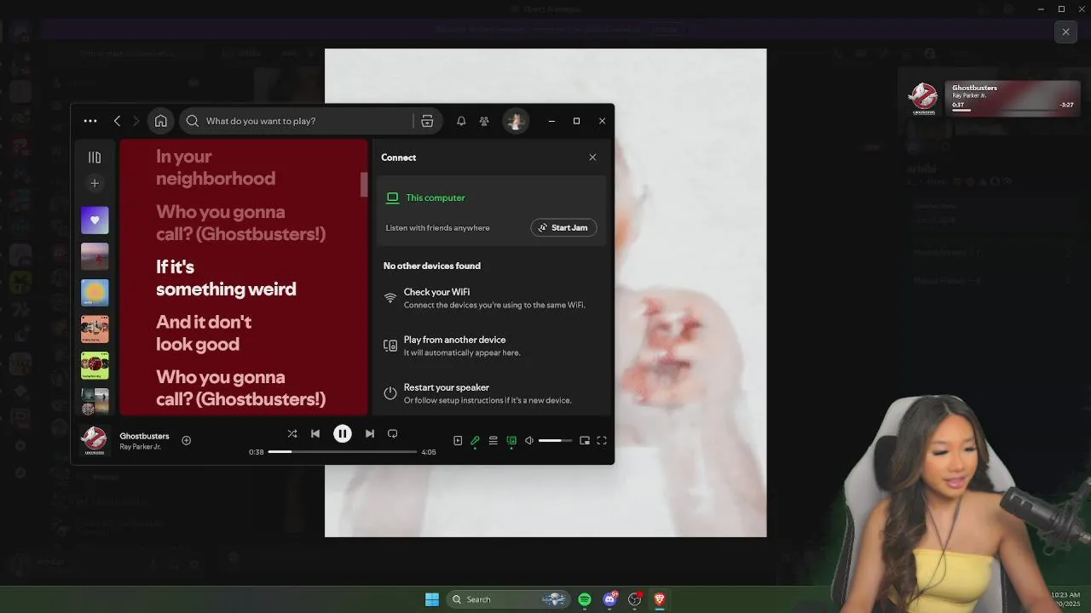The width and height of the screenshot is (1091, 613).
Task: Open the Liked Songs playlist thumbnail
Action: pos(95,220)
